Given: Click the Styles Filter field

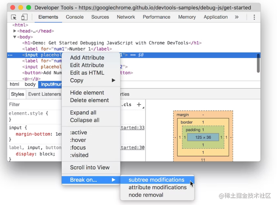Looking at the screenshot, I should [34, 104].
